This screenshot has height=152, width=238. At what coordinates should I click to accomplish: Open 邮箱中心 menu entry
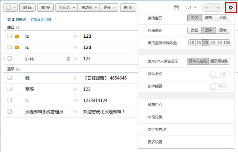coord(186,105)
